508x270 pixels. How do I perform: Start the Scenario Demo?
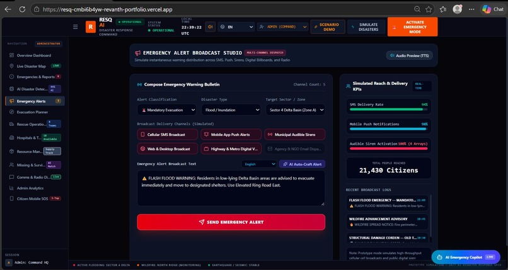[328, 27]
